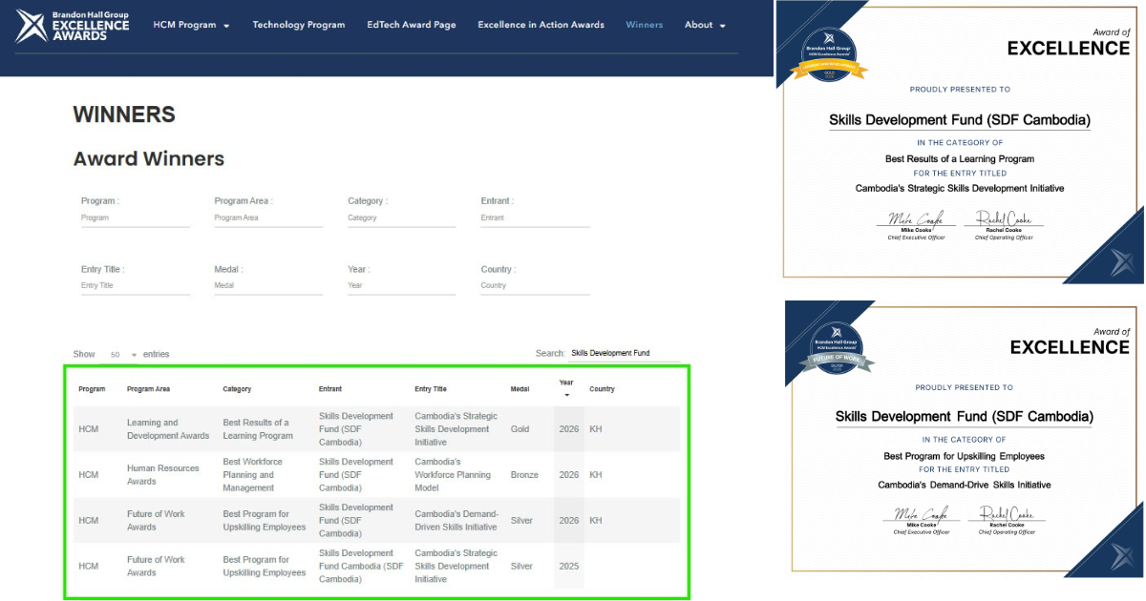This screenshot has height=601, width=1146.
Task: Focus the Program Area filter field
Action: (x=268, y=218)
